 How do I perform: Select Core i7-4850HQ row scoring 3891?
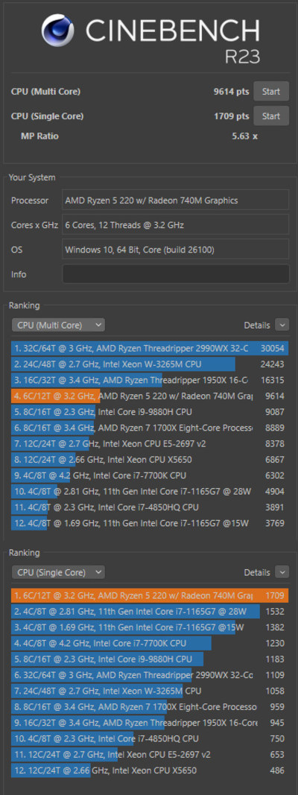click(x=150, y=507)
